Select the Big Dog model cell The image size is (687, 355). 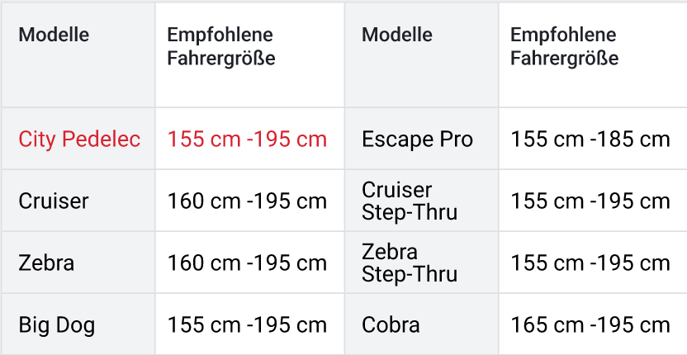pos(56,324)
